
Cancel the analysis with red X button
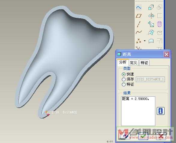161,136
